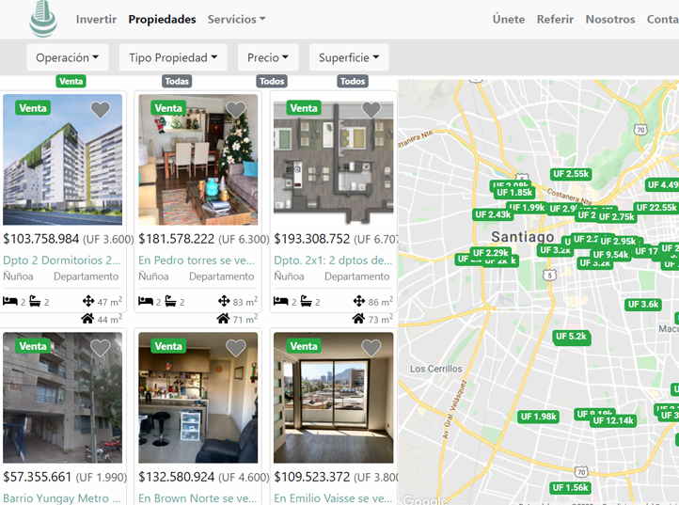Select the UF 3.6k map marker
Screen dimensions: 679x505
[x=643, y=304]
